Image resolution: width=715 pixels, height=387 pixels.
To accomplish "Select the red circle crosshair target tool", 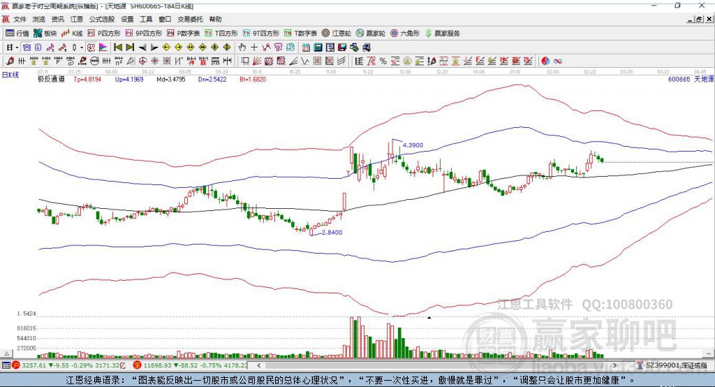I will point(142,61).
